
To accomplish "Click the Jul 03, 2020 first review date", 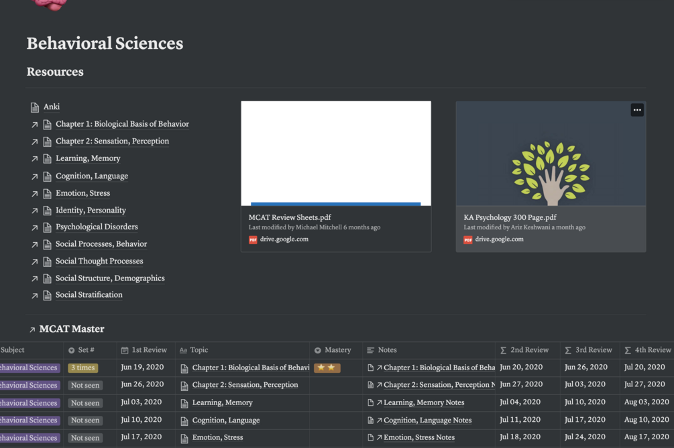I will (142, 402).
